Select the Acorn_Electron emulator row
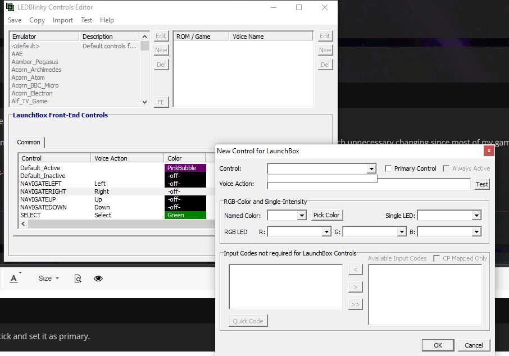 point(75,93)
